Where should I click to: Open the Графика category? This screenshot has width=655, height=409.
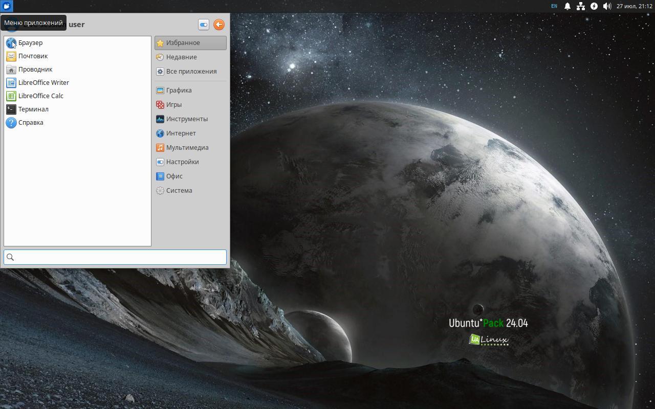pos(190,90)
